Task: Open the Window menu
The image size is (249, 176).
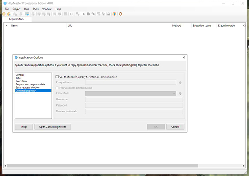Action: click(x=47, y=9)
